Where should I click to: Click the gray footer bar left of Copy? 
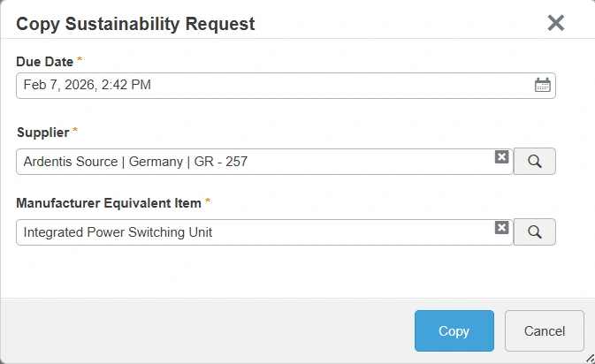[203, 331]
